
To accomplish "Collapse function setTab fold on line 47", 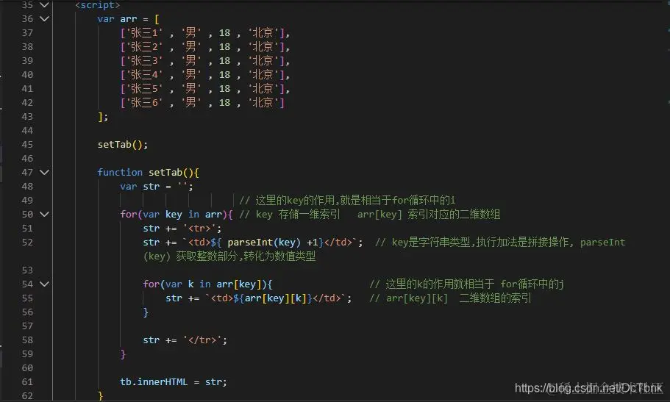I will tap(44, 172).
